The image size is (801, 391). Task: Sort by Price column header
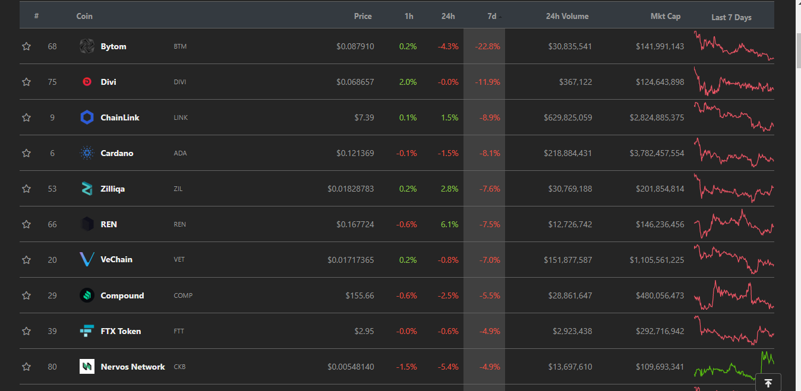[363, 16]
